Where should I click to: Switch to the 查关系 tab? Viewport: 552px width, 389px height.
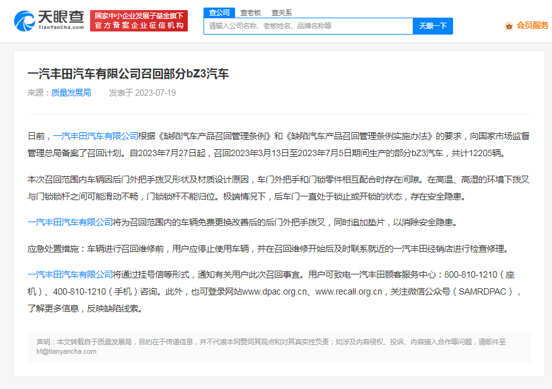[281, 13]
